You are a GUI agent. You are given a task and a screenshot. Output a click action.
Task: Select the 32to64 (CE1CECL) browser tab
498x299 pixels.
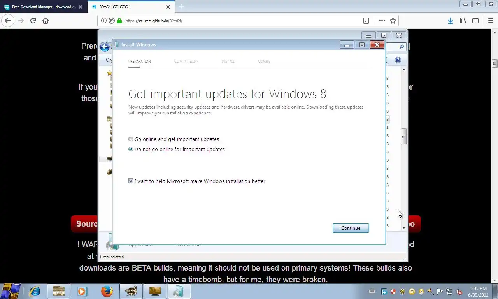(130, 7)
